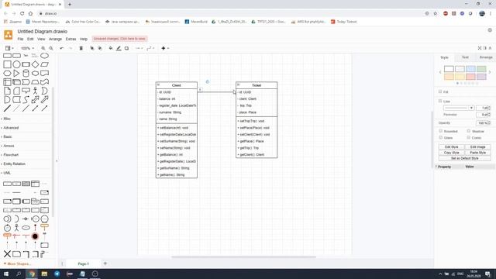
Task: Click the Zoom Out magnifier icon
Action: pos(51,48)
